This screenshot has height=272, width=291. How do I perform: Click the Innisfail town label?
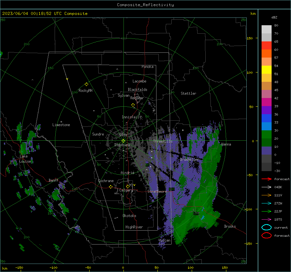tap(130, 117)
